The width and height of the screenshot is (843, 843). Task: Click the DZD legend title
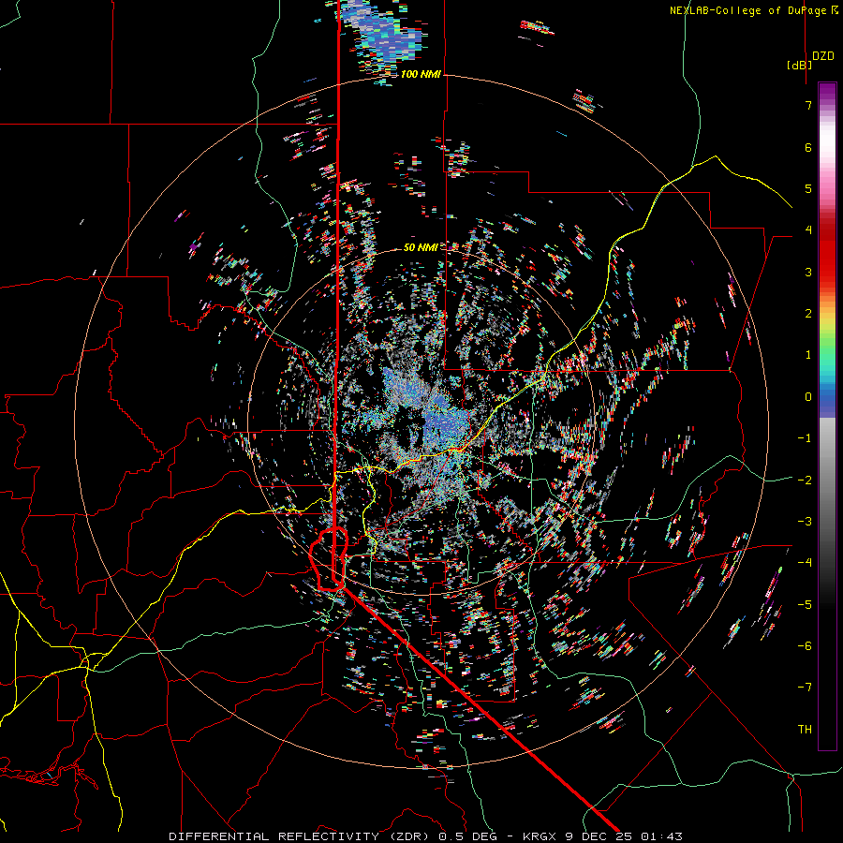[823, 56]
